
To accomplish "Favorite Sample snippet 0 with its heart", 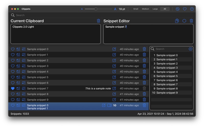I will [12, 49].
